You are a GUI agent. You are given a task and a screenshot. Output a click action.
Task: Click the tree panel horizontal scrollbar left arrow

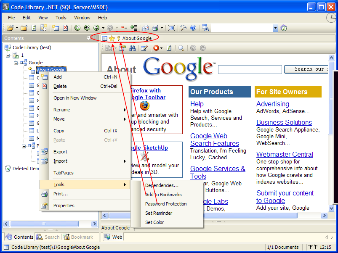[x=6, y=224]
